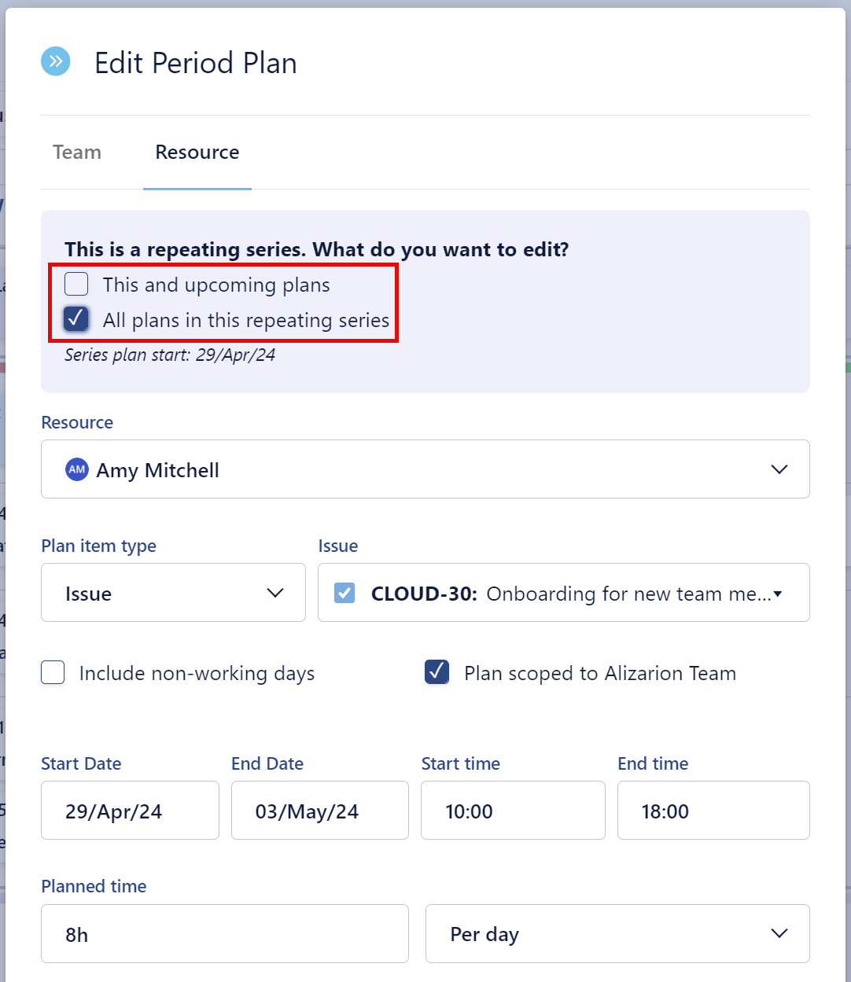Screen dimensions: 851x982
Task: Click the collapse panel double-arrow icon
Action: point(55,61)
